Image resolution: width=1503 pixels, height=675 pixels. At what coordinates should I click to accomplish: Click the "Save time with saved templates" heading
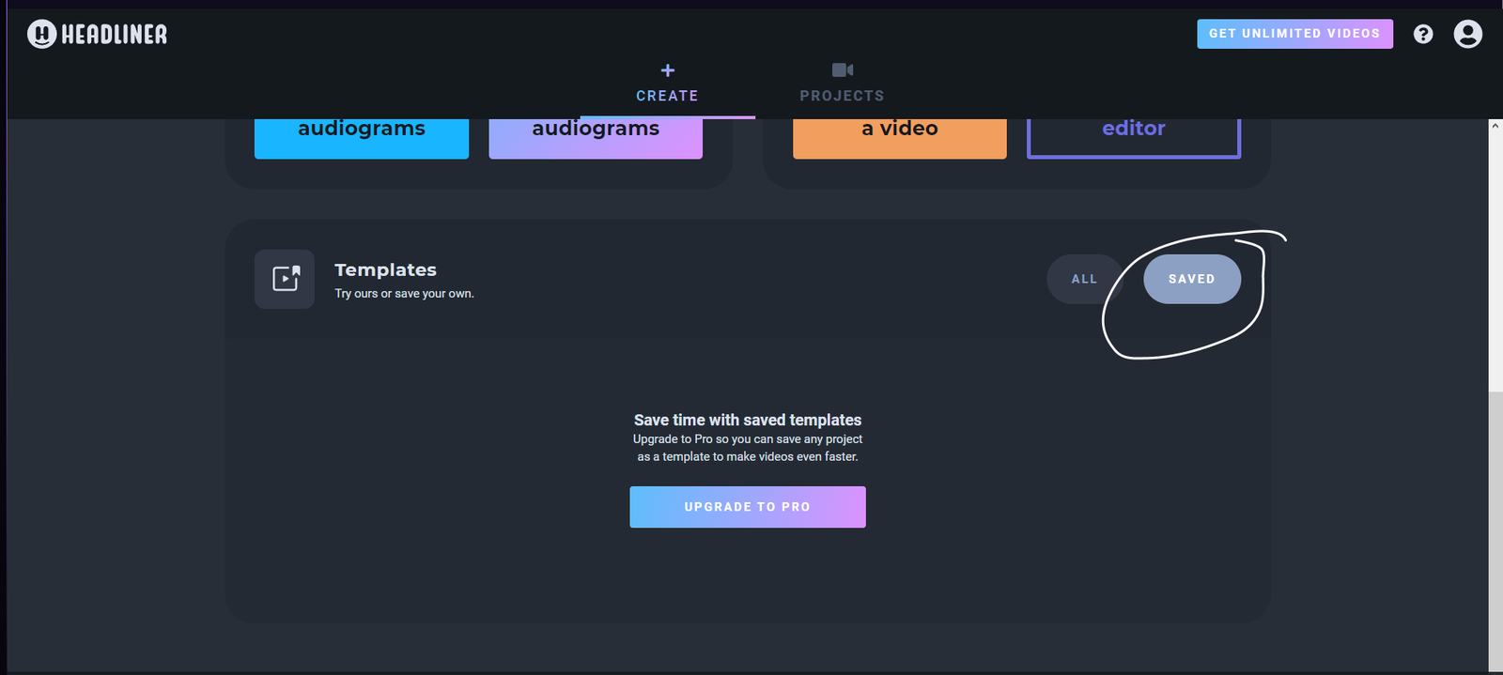point(747,420)
